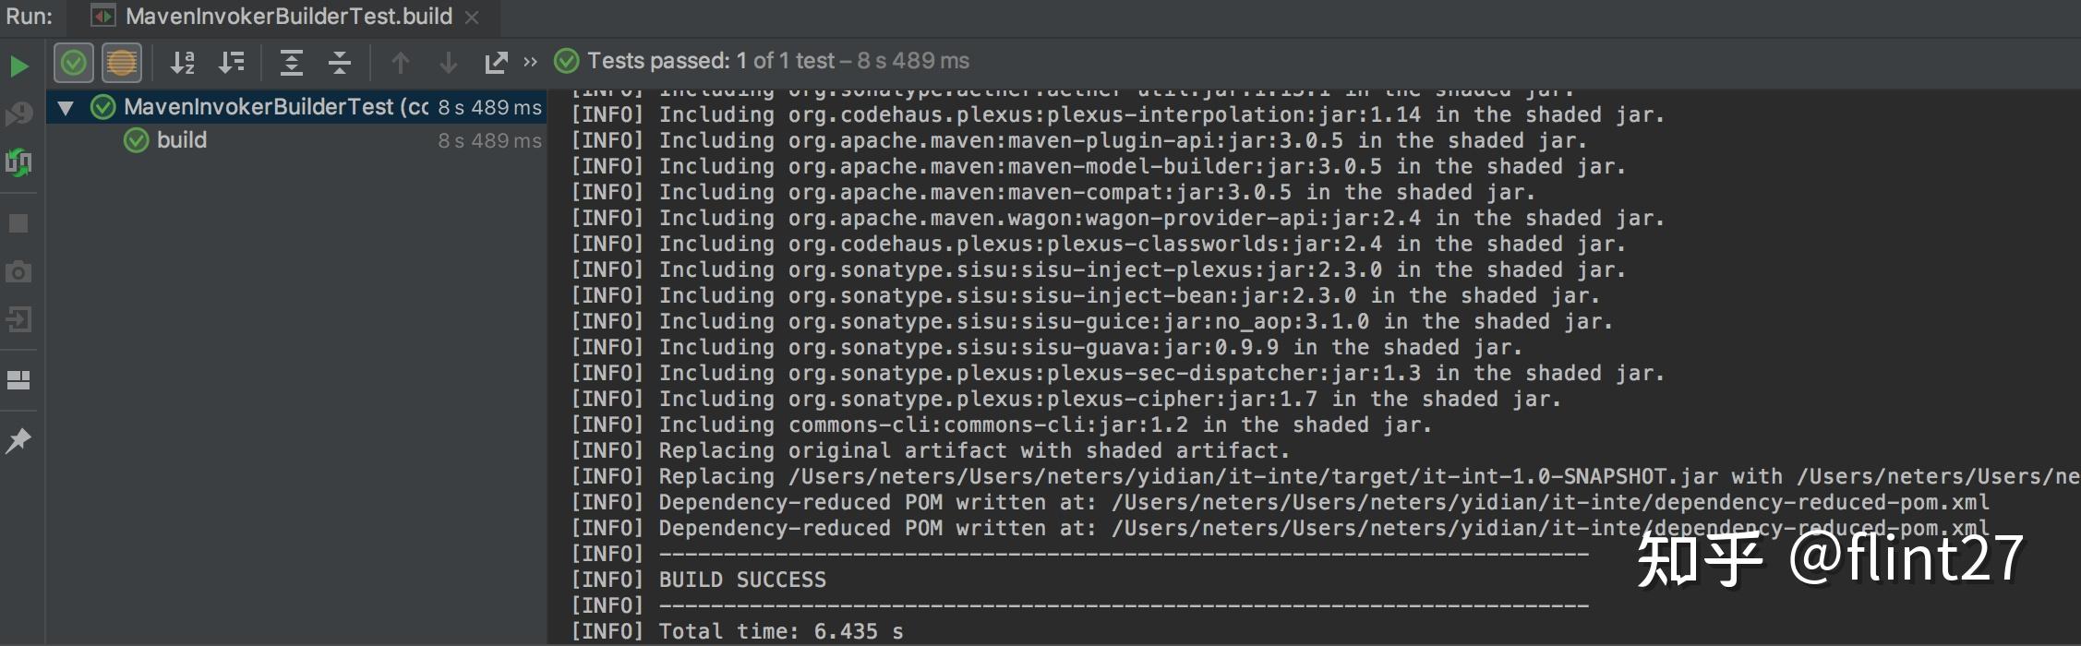Click the green Rerun test button
2081x646 pixels.
(18, 66)
